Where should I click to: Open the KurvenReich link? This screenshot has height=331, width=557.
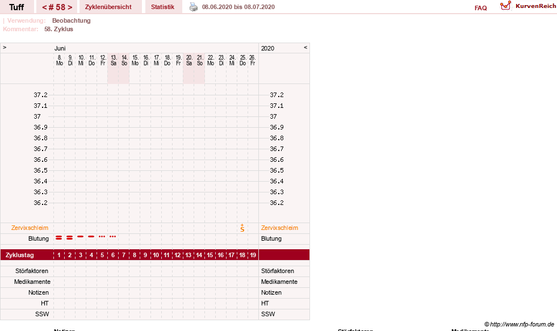(x=535, y=6)
